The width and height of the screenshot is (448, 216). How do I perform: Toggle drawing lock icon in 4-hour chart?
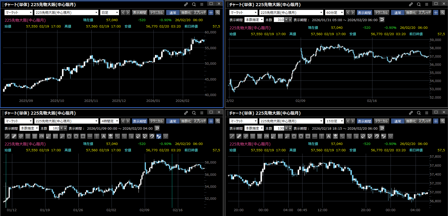coord(159,136)
